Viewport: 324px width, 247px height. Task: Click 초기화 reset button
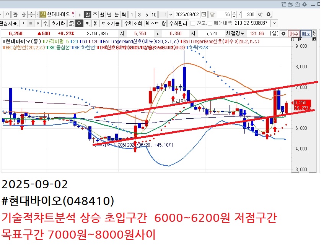(58, 23)
